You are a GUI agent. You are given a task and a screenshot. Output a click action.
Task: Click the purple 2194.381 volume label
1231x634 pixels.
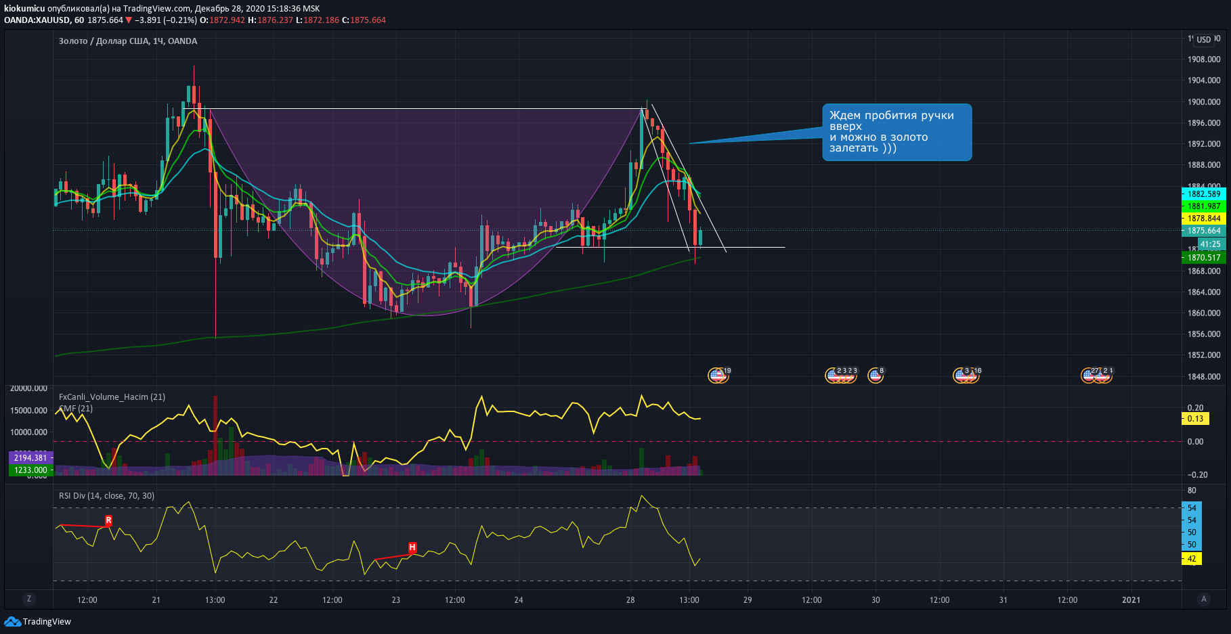tap(31, 458)
